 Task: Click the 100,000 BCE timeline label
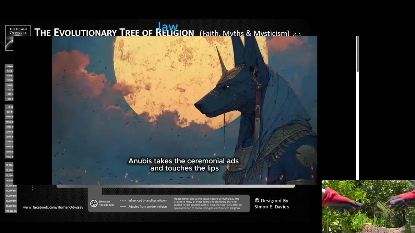[x=11, y=211]
